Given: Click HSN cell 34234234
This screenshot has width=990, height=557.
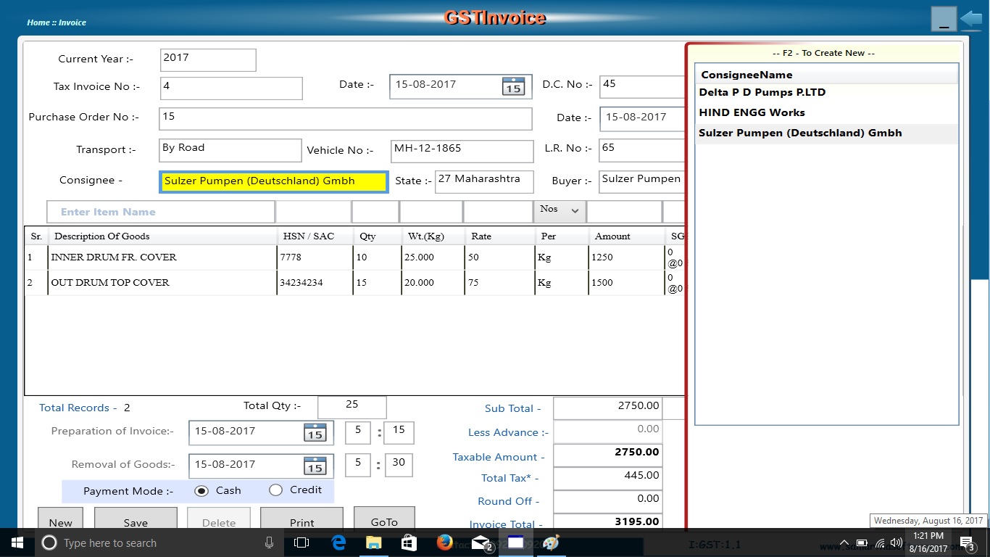Looking at the screenshot, I should [x=315, y=283].
